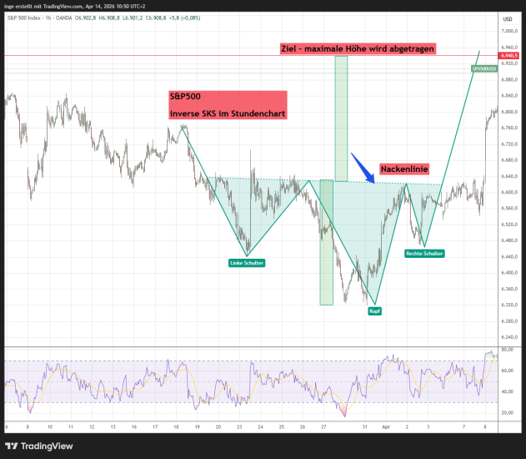The width and height of the screenshot is (526, 459).
Task: Click the Apr label on time axis
Action: point(385,426)
